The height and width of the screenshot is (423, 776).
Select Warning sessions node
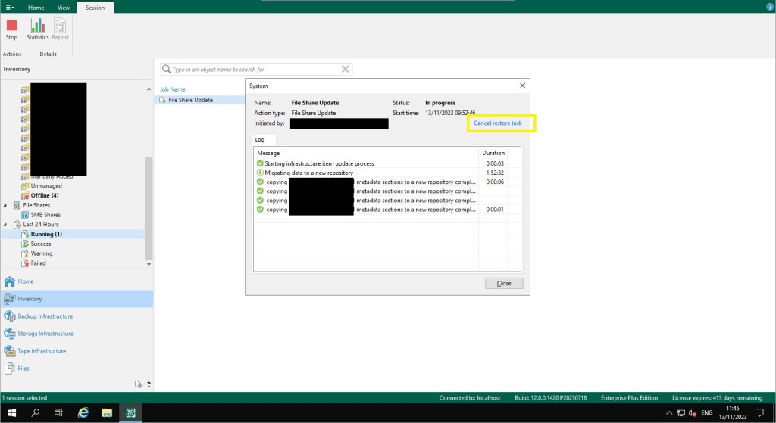click(x=42, y=253)
